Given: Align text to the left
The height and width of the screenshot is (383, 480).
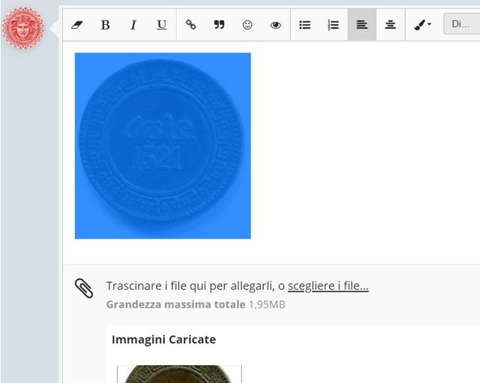Looking at the screenshot, I should coord(362,24).
